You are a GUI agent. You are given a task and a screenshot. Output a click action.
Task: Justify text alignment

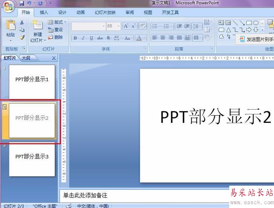tap(179, 38)
